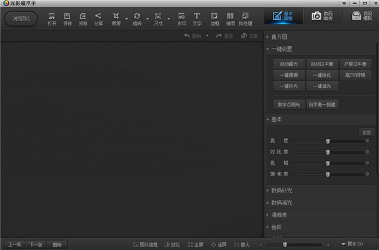379x250 pixels.
Task: Apply 自动白平衡 auto white balance
Action: [322, 64]
